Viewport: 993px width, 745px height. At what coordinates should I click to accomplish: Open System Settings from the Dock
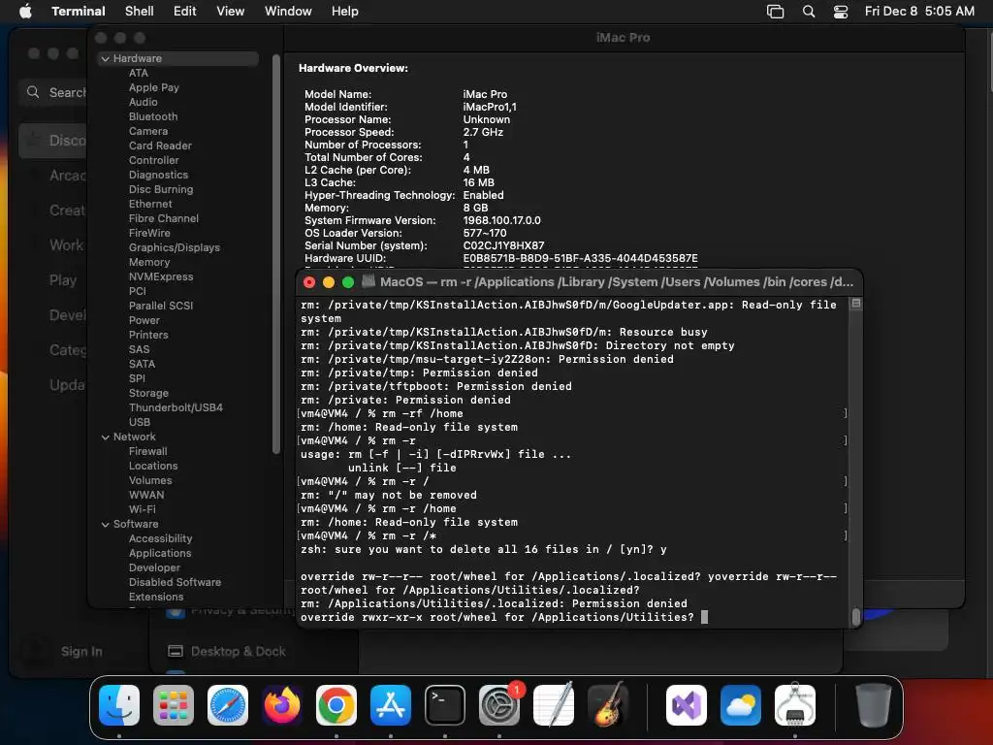click(x=499, y=705)
